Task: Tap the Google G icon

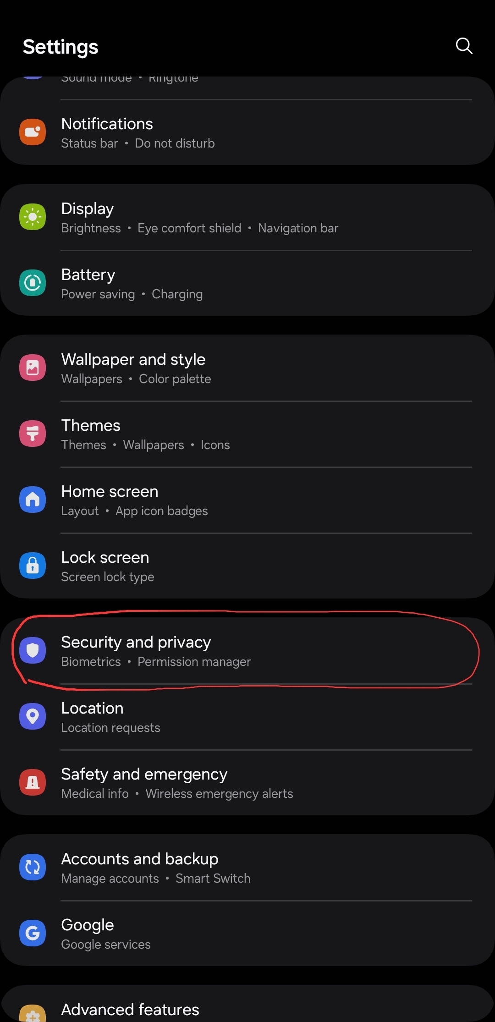Action: (x=33, y=933)
